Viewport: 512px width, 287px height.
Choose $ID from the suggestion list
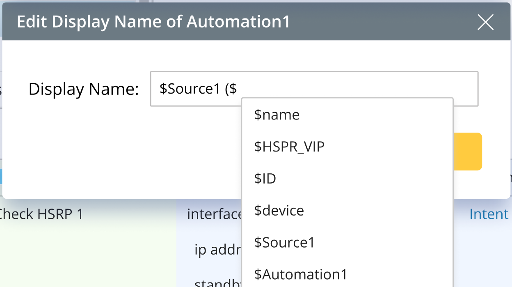point(265,179)
